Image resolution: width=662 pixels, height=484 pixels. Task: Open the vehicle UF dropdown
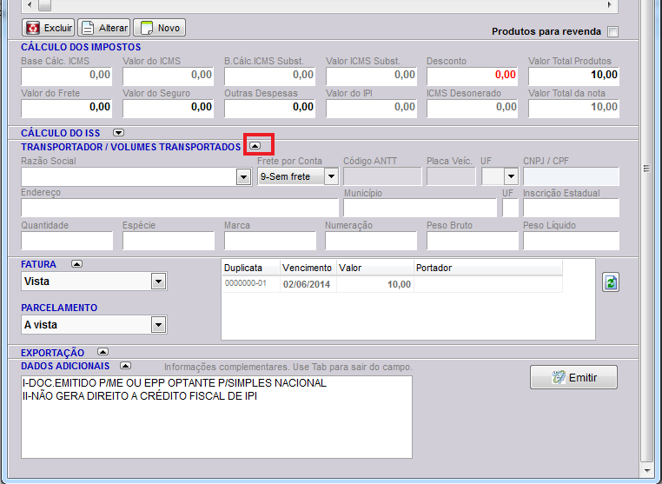tap(511, 177)
